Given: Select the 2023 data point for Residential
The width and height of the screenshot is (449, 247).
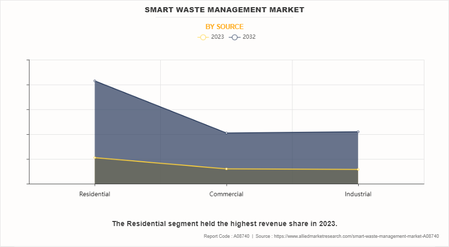Looking at the screenshot, I should 95,158.
